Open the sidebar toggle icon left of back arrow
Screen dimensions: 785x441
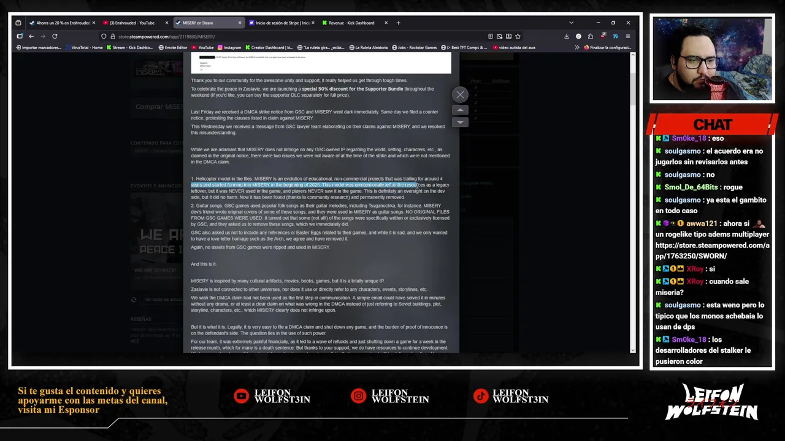tap(20, 36)
